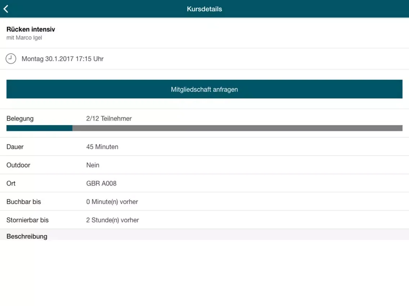This screenshot has width=409, height=306.
Task: Select the Kursdetails header title
Action: pyautogui.click(x=204, y=9)
